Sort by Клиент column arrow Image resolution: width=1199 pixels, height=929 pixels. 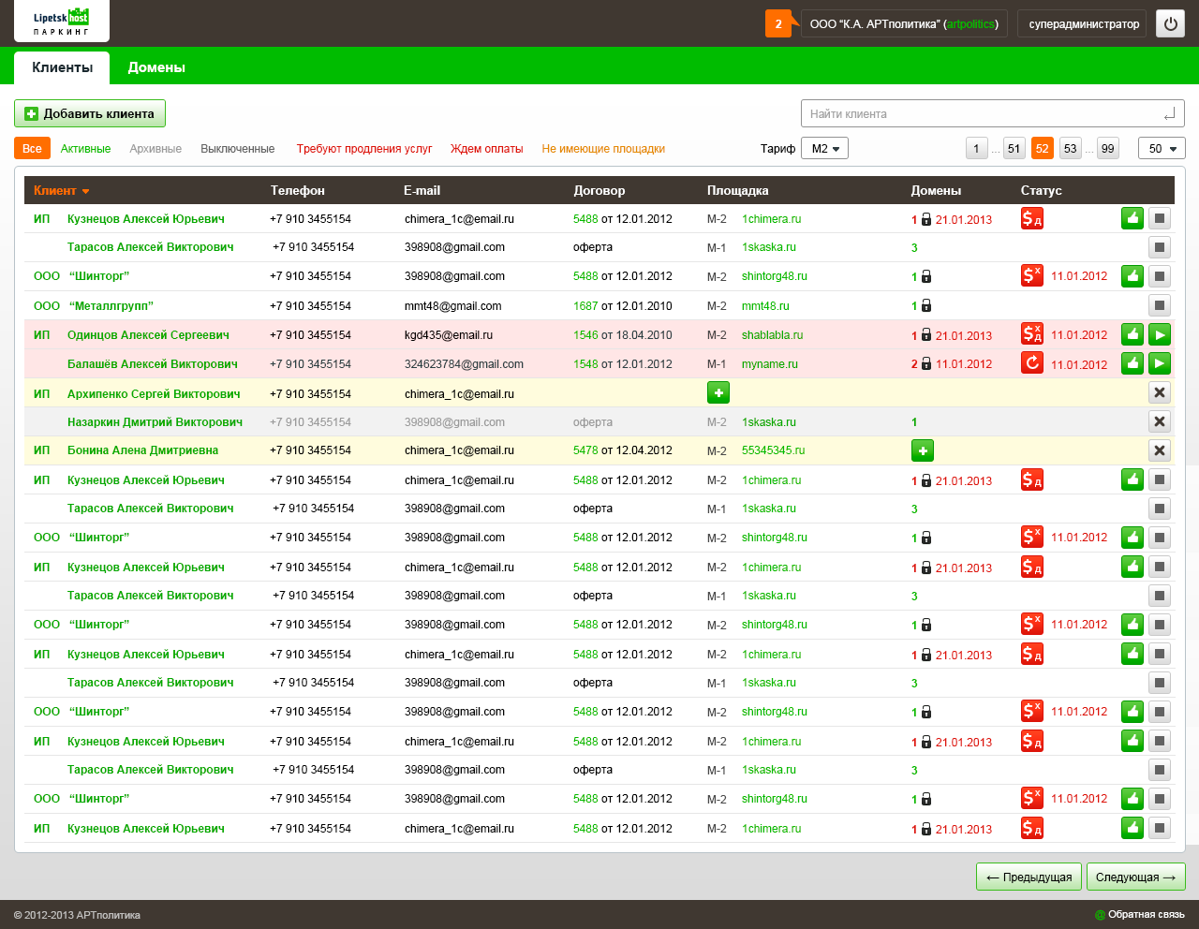[x=85, y=191]
